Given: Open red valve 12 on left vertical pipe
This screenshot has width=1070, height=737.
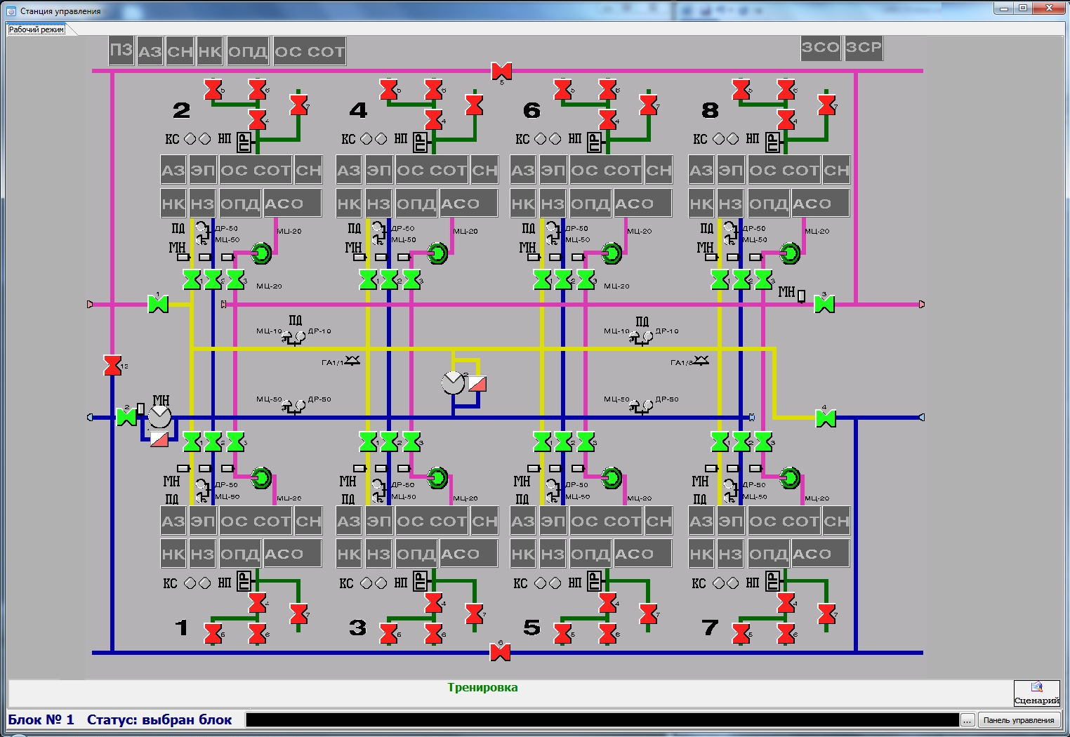Looking at the screenshot, I should [112, 365].
